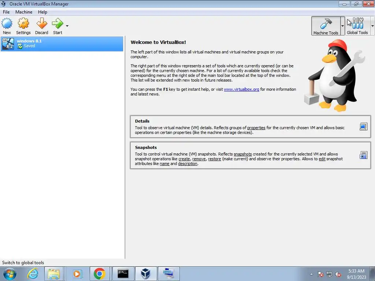The width and height of the screenshot is (375, 281).
Task: Click the create snapshot link
Action: (184, 159)
